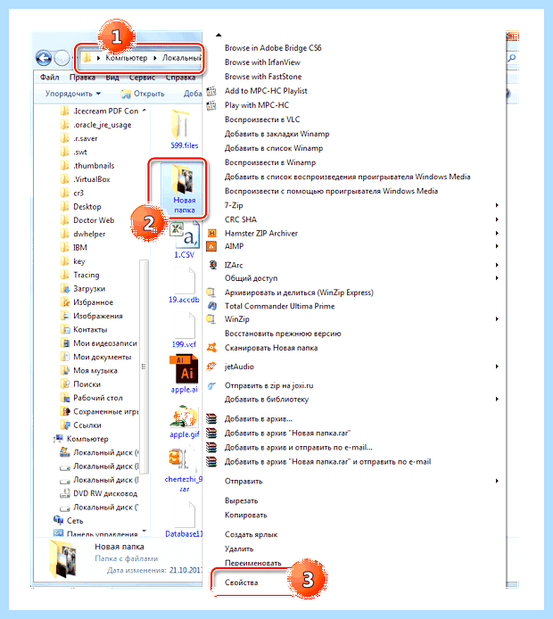Expand the jetAudio submenu arrow

click(x=497, y=367)
